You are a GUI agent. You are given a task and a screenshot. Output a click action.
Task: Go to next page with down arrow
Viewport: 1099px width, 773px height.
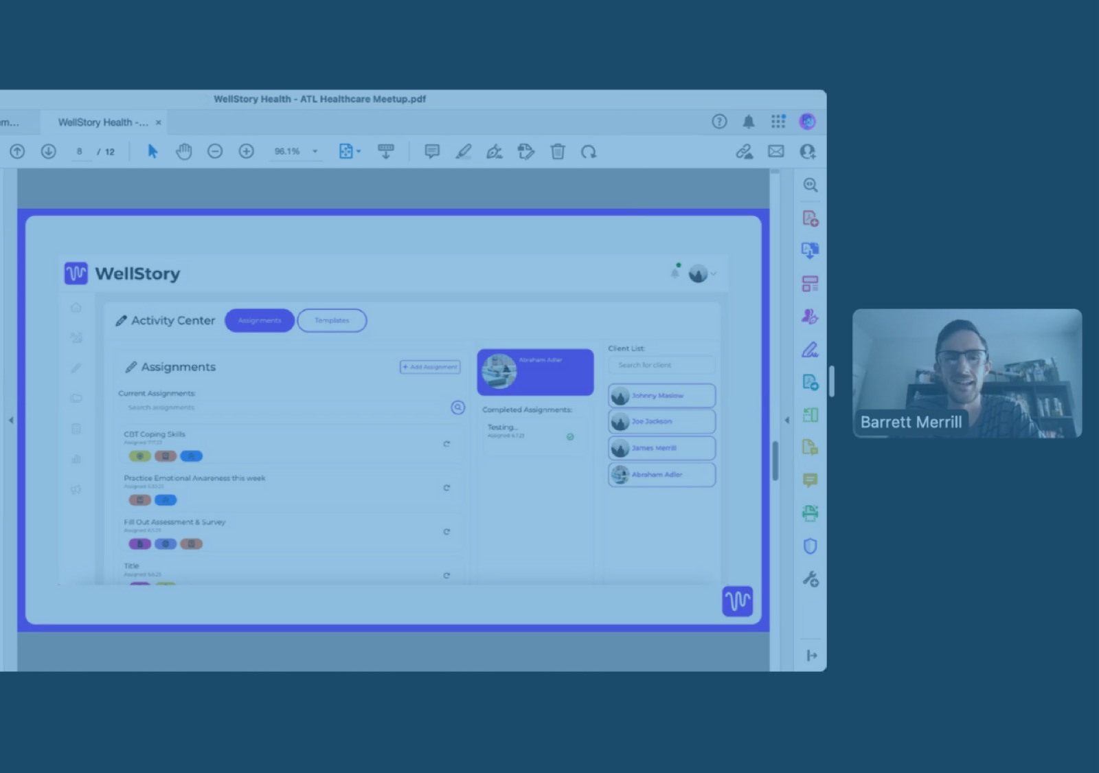click(x=48, y=151)
